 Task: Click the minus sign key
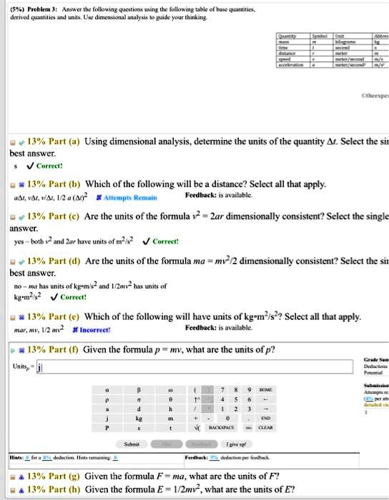point(208,419)
